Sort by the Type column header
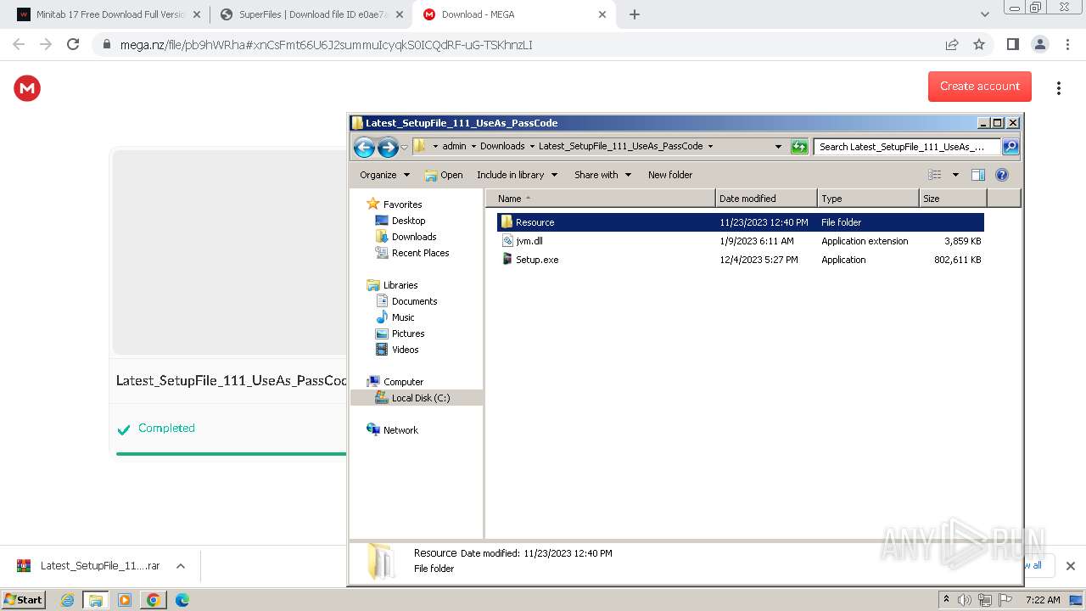The height and width of the screenshot is (611, 1086). (x=868, y=199)
